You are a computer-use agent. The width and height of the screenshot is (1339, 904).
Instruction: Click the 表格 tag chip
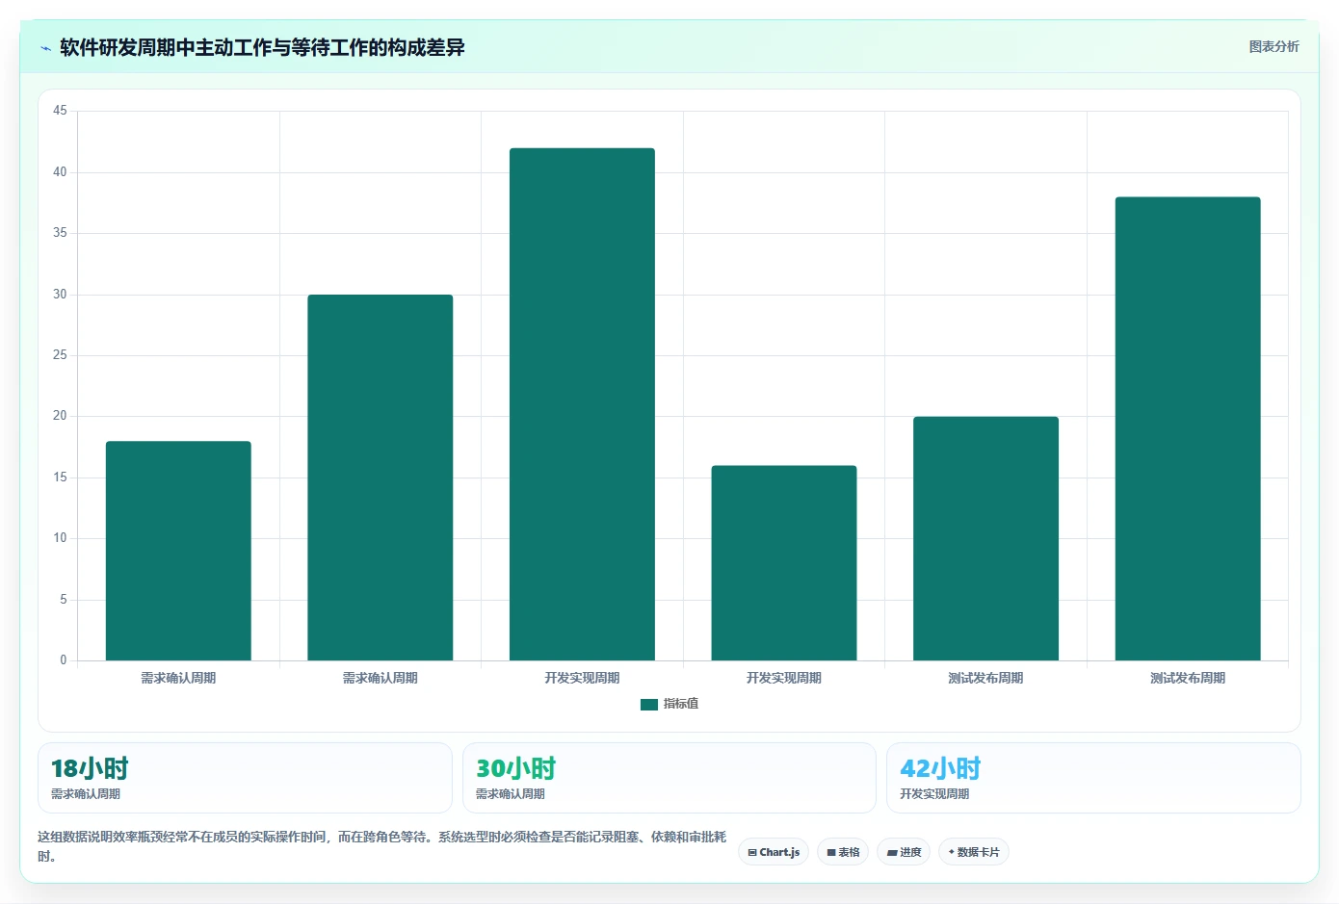[843, 852]
